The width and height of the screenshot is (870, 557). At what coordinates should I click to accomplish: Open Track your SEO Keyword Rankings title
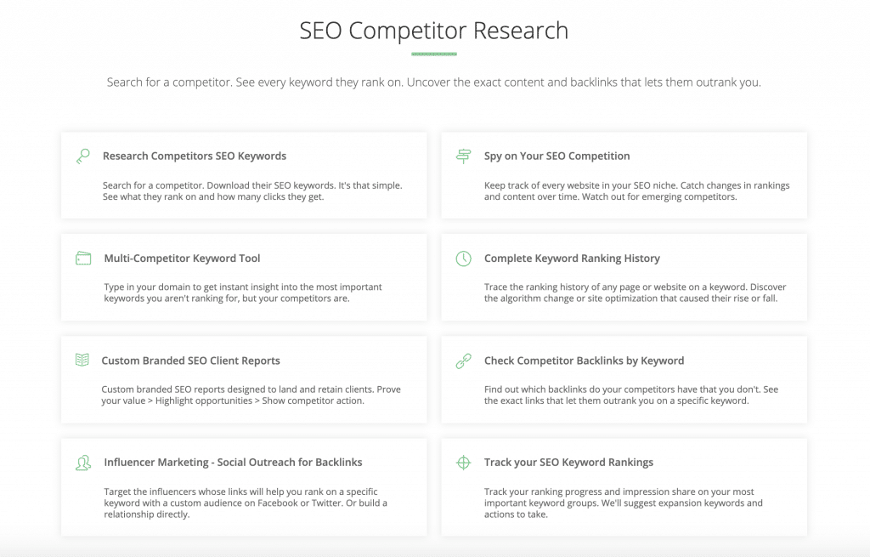click(x=568, y=462)
